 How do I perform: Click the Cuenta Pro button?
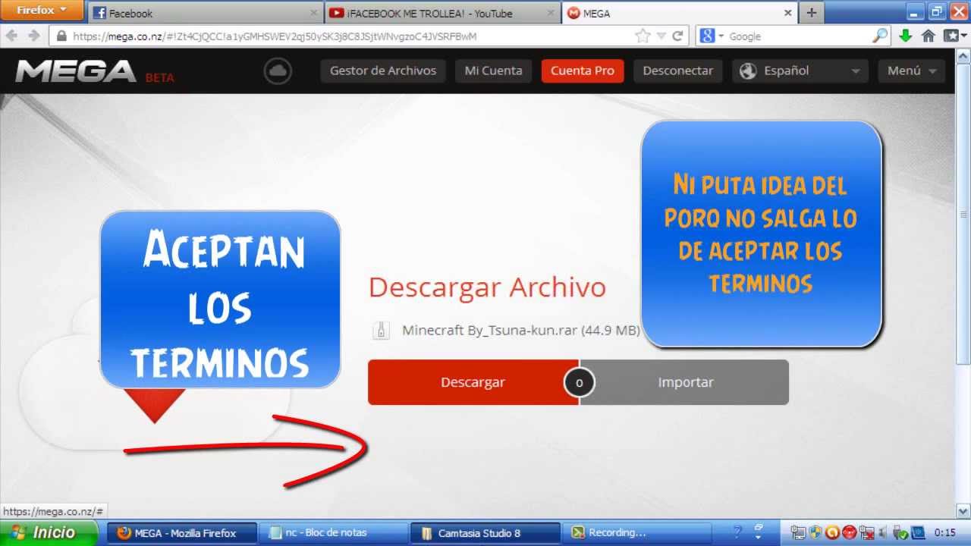tap(583, 71)
